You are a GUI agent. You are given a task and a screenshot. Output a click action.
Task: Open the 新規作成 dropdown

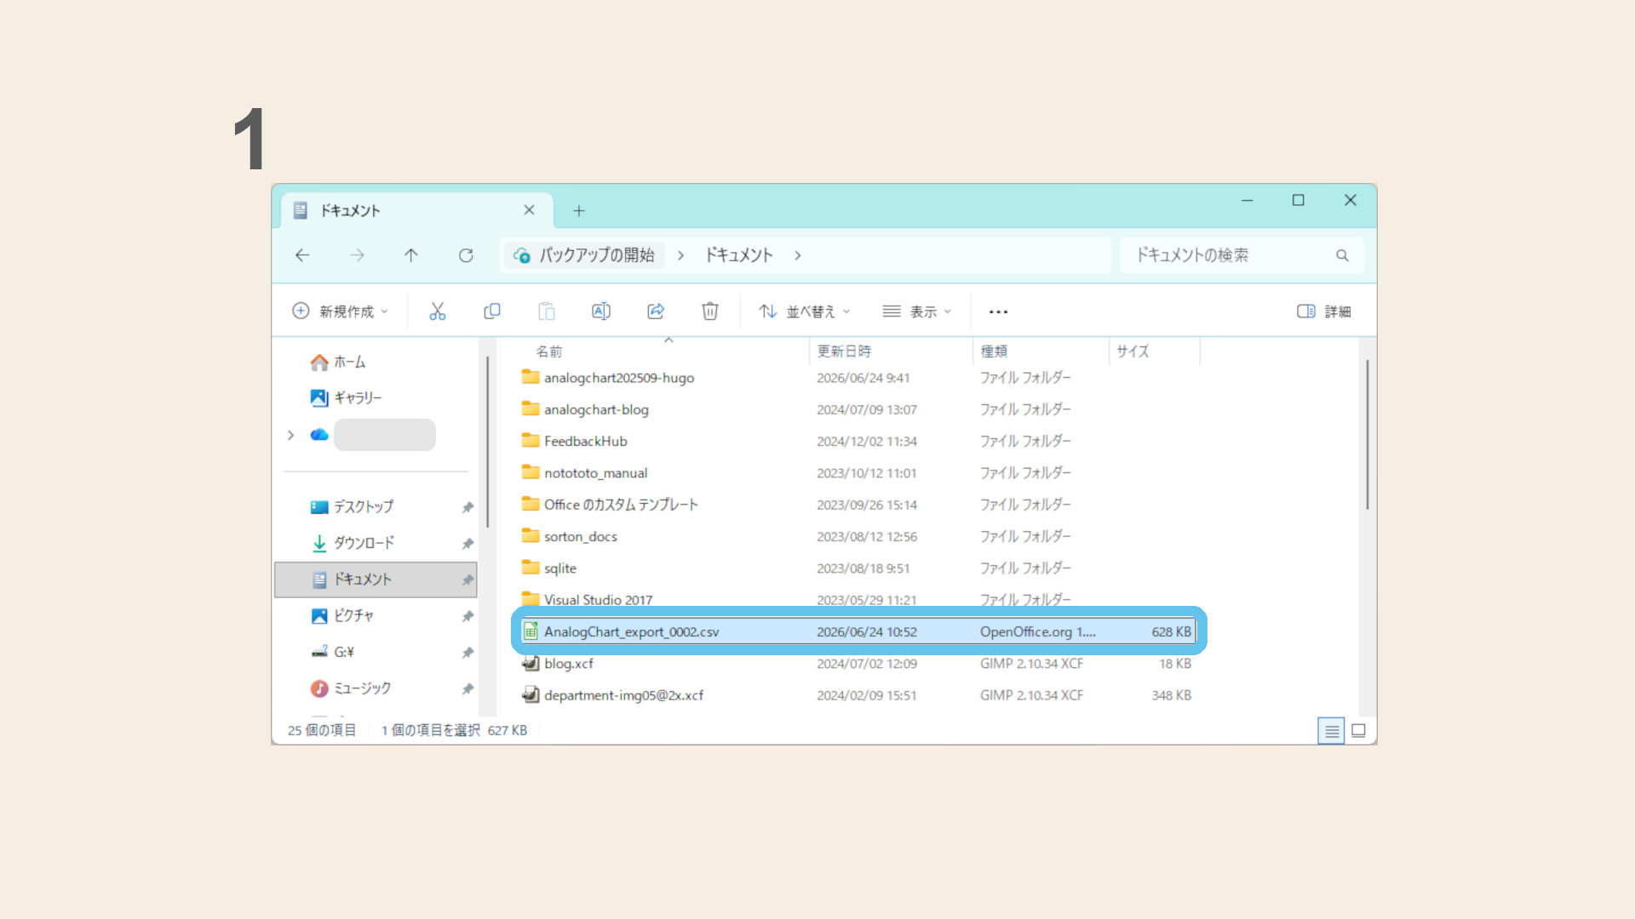point(340,311)
